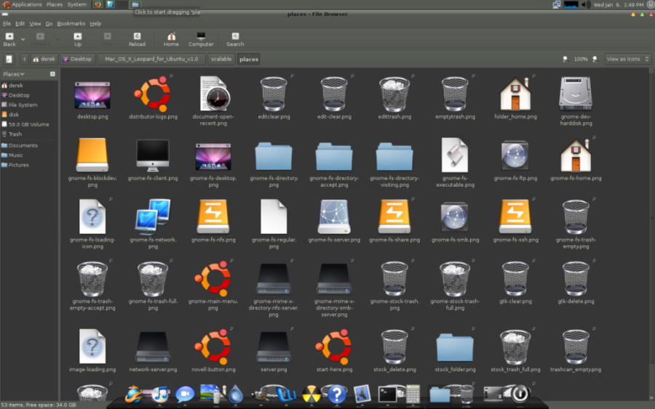Viewport: 655px width, 409px height.
Task: Open the desktop.png file icon
Action: click(92, 94)
